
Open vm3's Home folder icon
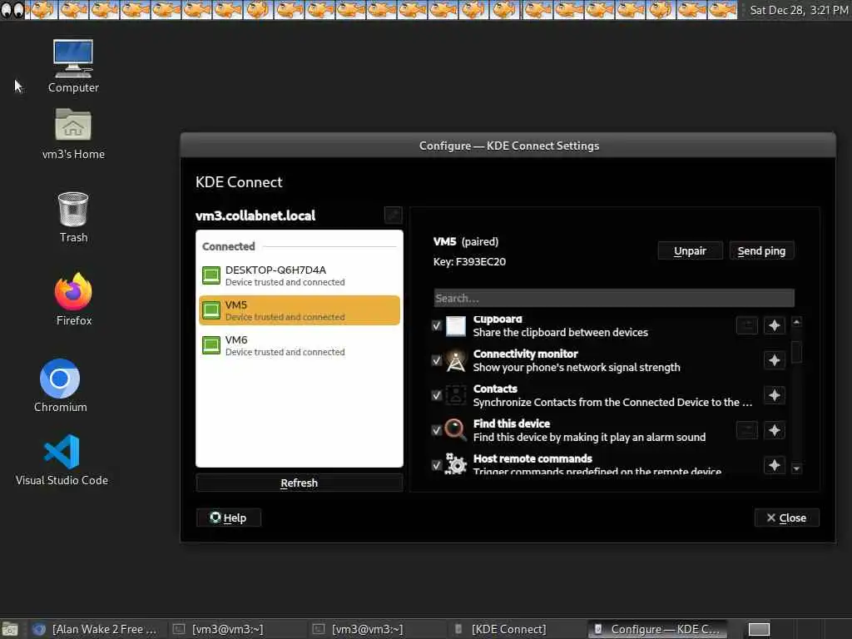pyautogui.click(x=73, y=133)
